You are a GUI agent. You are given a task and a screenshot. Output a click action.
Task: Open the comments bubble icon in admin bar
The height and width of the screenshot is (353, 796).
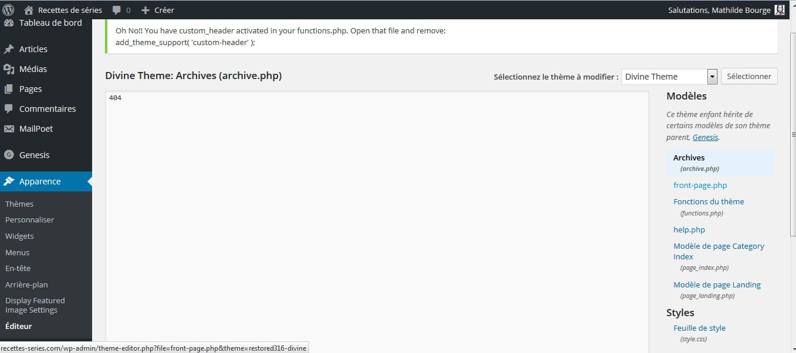(117, 10)
